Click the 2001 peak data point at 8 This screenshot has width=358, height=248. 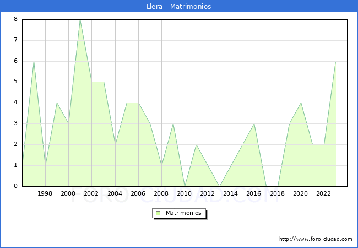pos(80,20)
